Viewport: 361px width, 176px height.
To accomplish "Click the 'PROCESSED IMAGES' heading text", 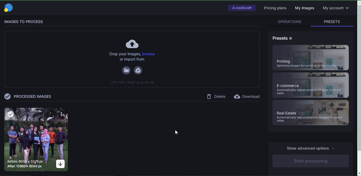I will pyautogui.click(x=32, y=96).
